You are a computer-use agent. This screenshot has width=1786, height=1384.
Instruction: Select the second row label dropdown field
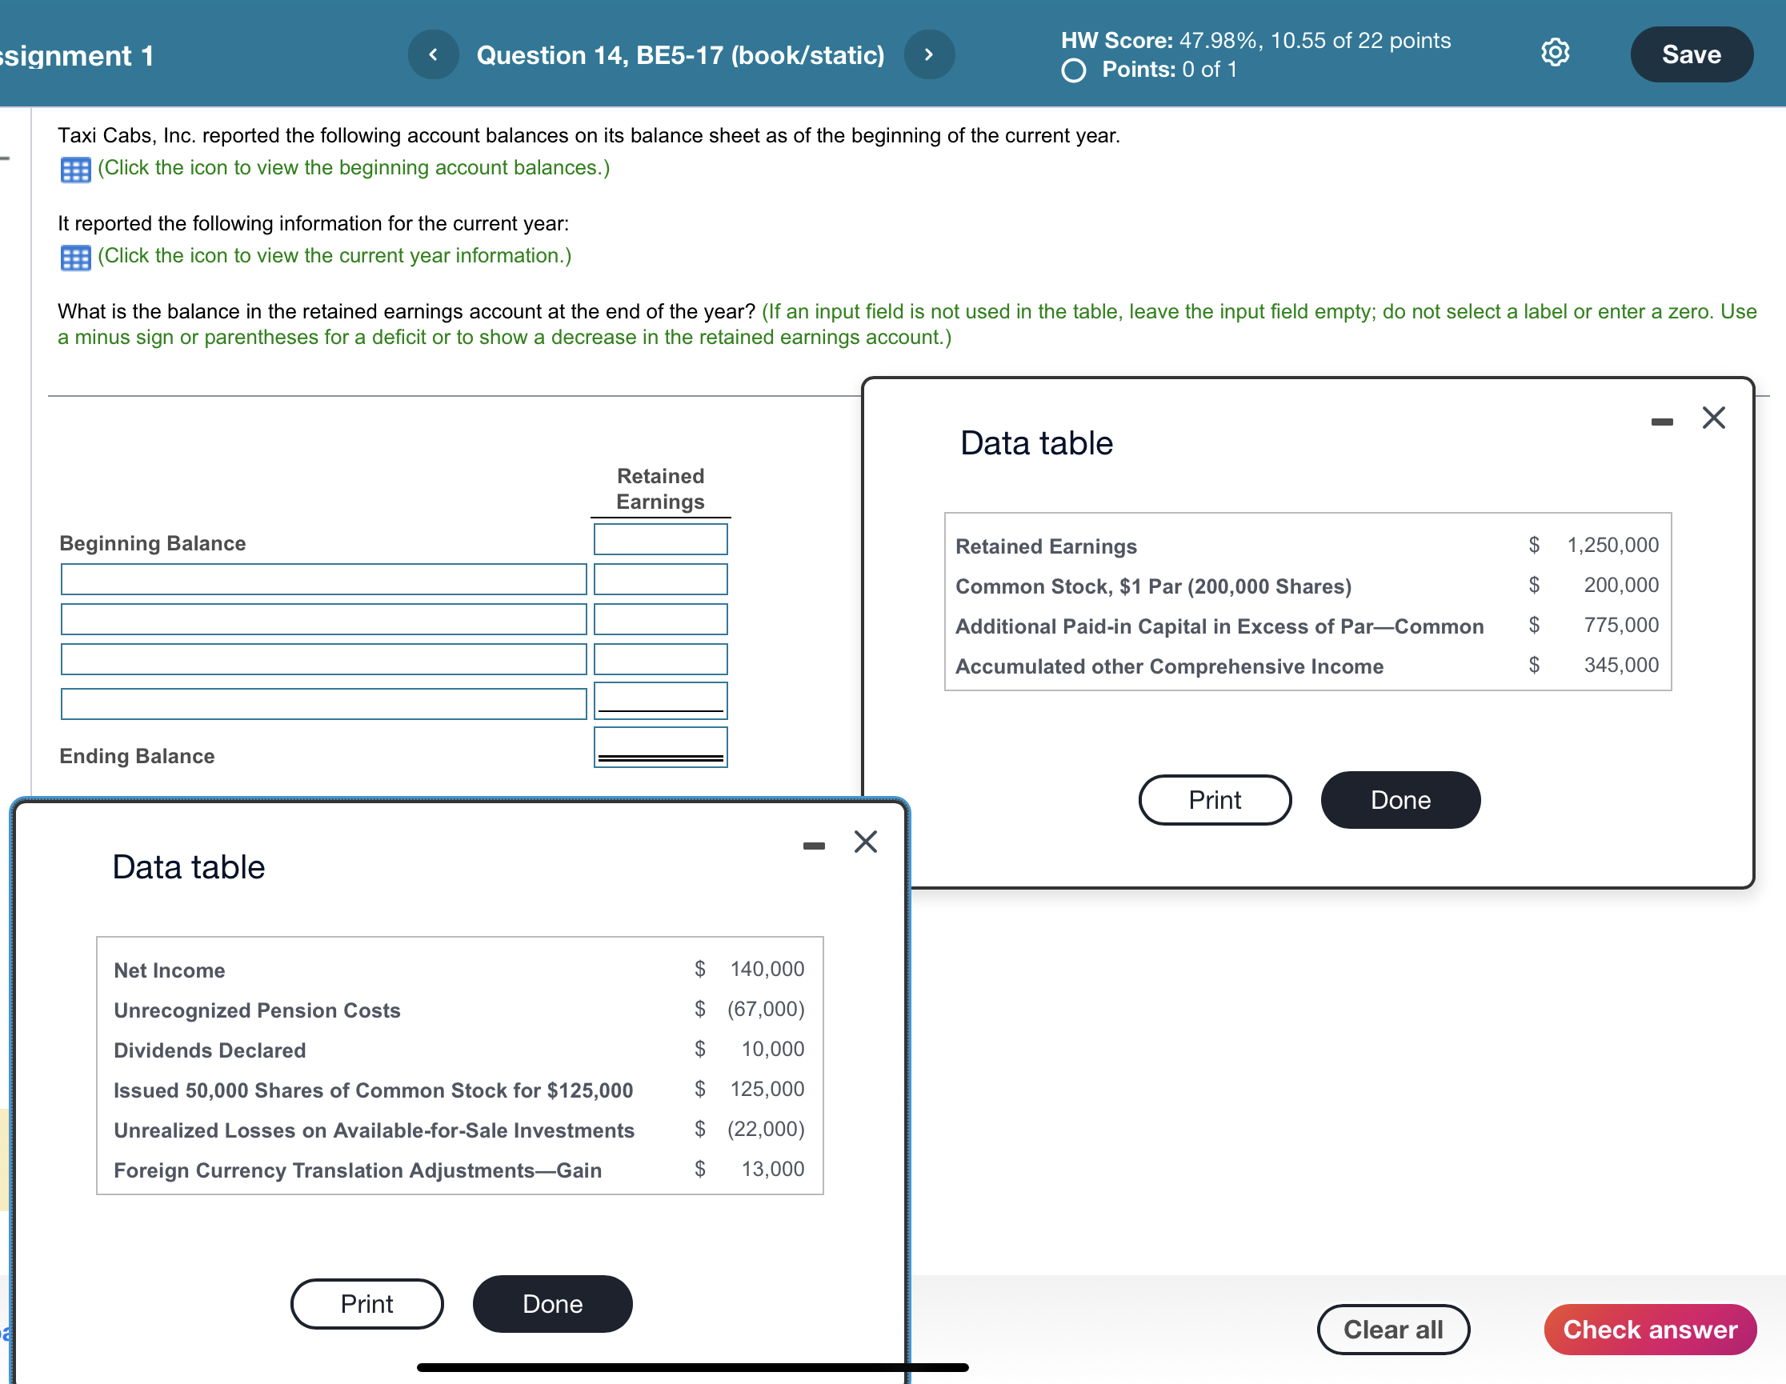[323, 620]
